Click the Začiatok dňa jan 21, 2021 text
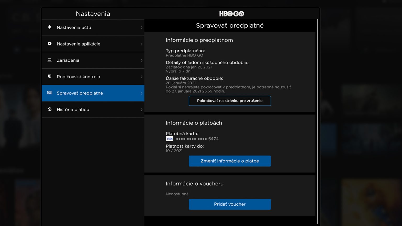Image resolution: width=402 pixels, height=226 pixels. 189,67
